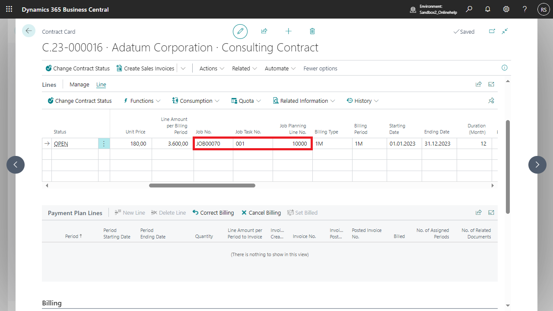Delete the contract using trash icon
This screenshot has width=553, height=311.
tap(312, 32)
